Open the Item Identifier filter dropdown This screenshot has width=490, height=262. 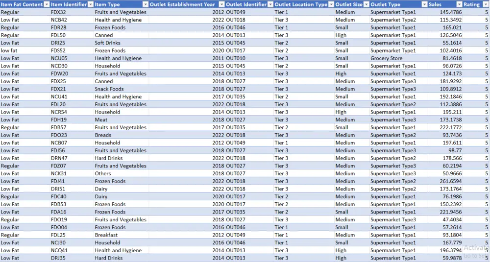point(91,4)
